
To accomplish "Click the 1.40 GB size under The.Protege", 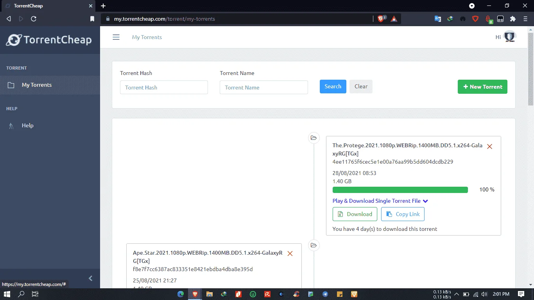I will 342,181.
